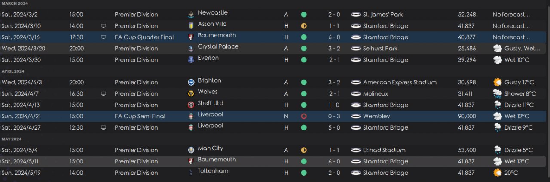Open FA Cup Semi Final competition link

click(x=140, y=116)
